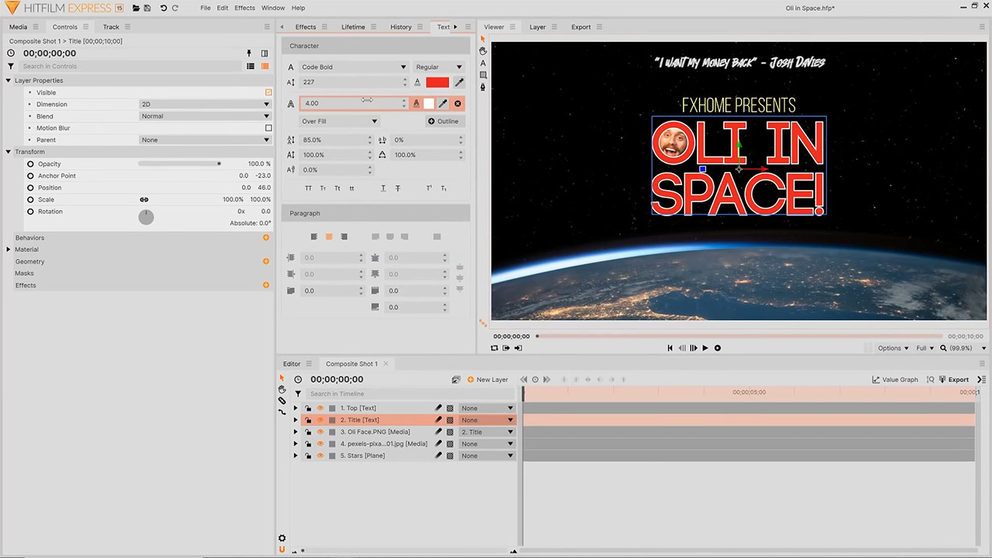Viewport: 992px width, 558px height.
Task: Expand the Top text layer in timeline
Action: (x=295, y=408)
